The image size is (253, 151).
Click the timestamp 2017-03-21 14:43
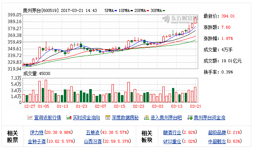(x=79, y=11)
